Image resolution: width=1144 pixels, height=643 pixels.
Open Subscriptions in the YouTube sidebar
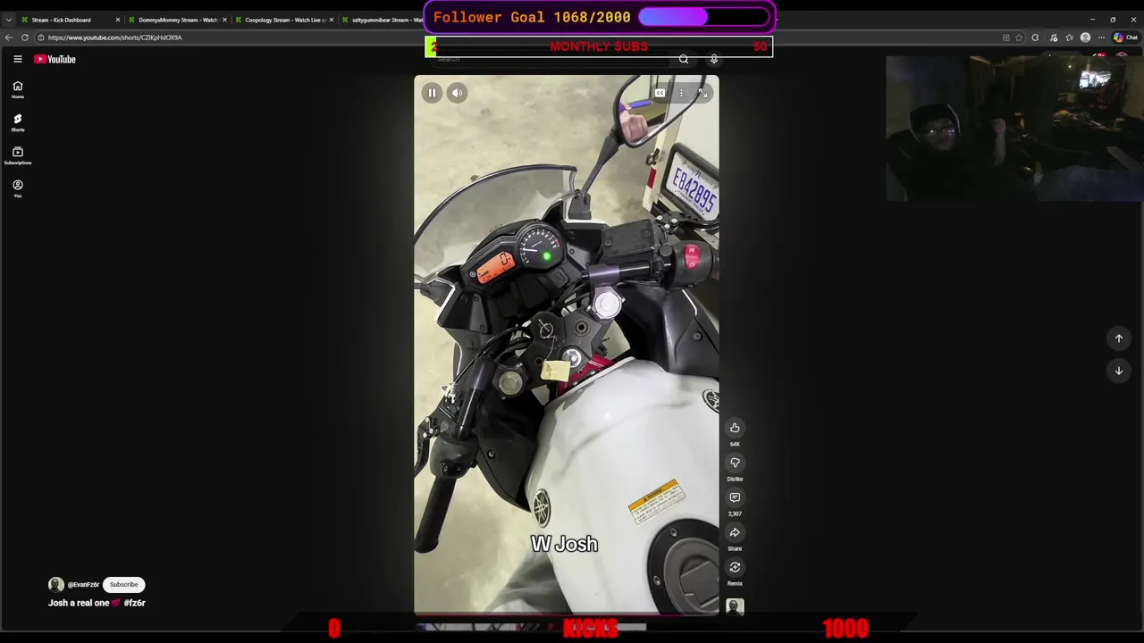[17, 155]
